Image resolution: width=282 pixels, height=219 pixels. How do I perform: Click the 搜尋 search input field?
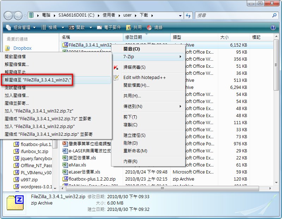tap(233, 16)
